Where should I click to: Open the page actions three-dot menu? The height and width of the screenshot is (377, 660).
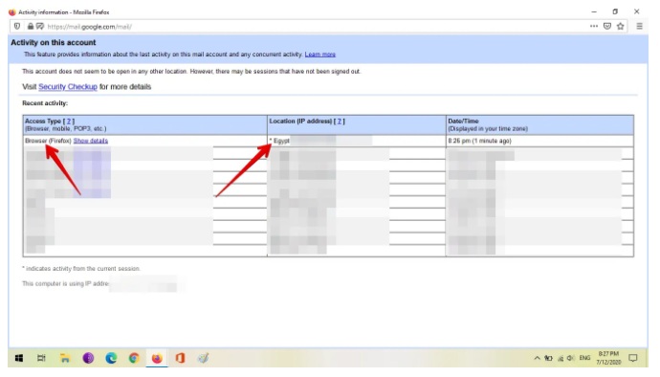(594, 26)
